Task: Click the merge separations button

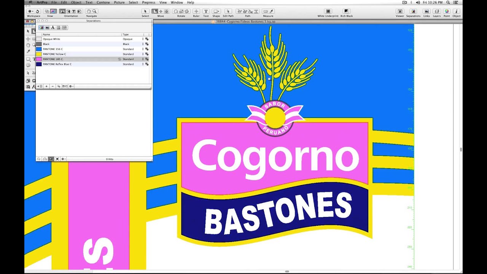Action: click(x=59, y=86)
